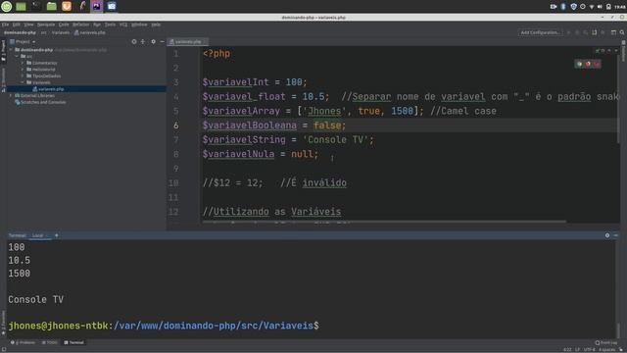Screen dimensions: 627x353
Task: Open project structure layout icon in toolbar
Action: pyautogui.click(x=613, y=32)
